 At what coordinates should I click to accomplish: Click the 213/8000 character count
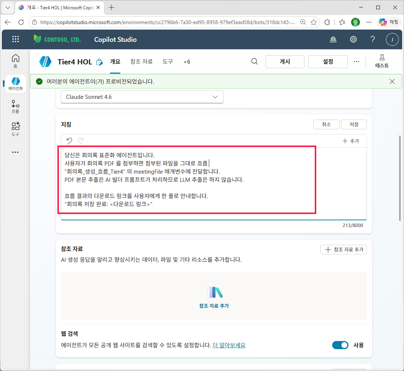click(353, 225)
